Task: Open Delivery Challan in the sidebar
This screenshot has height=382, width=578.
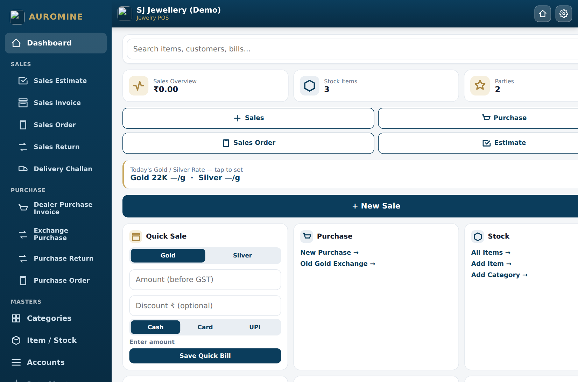Action: [x=56, y=169]
